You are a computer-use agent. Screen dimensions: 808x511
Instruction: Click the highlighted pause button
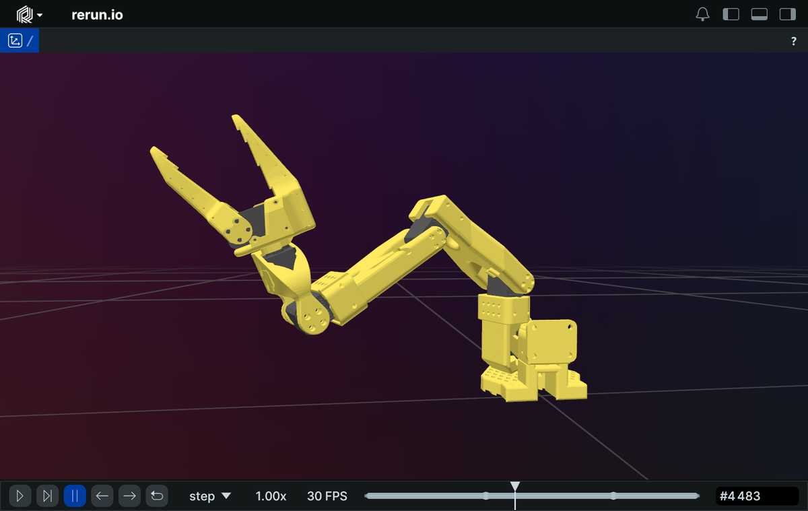coord(75,496)
